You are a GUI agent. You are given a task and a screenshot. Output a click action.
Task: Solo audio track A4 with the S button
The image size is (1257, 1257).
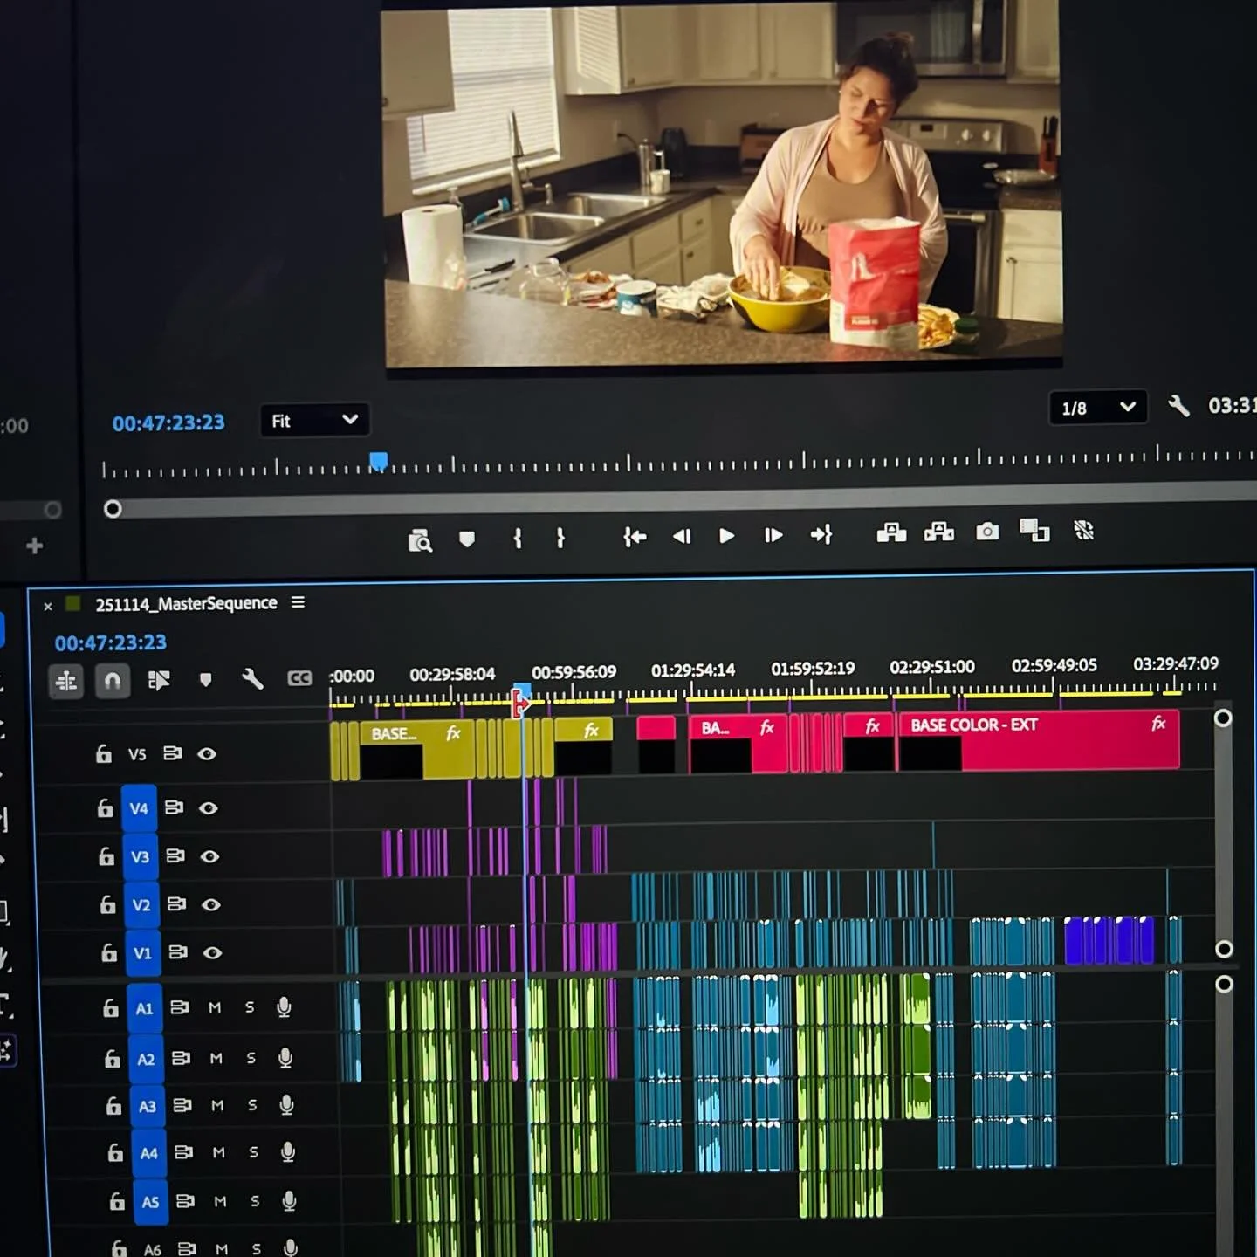(253, 1152)
